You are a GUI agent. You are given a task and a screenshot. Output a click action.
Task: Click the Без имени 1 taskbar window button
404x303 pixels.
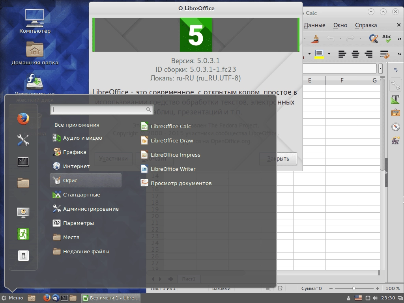click(x=111, y=298)
